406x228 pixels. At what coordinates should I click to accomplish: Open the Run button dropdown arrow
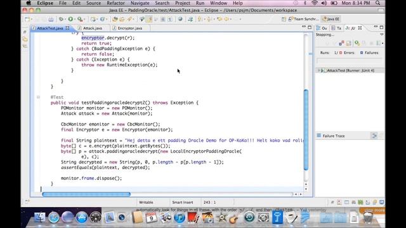[75, 20]
